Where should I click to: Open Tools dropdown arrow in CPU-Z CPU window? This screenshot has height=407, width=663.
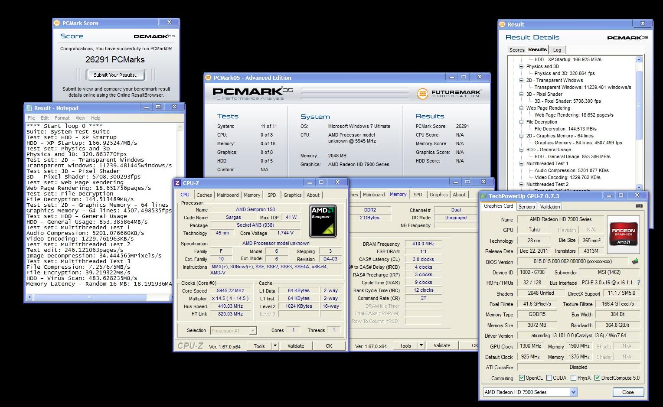pos(275,346)
